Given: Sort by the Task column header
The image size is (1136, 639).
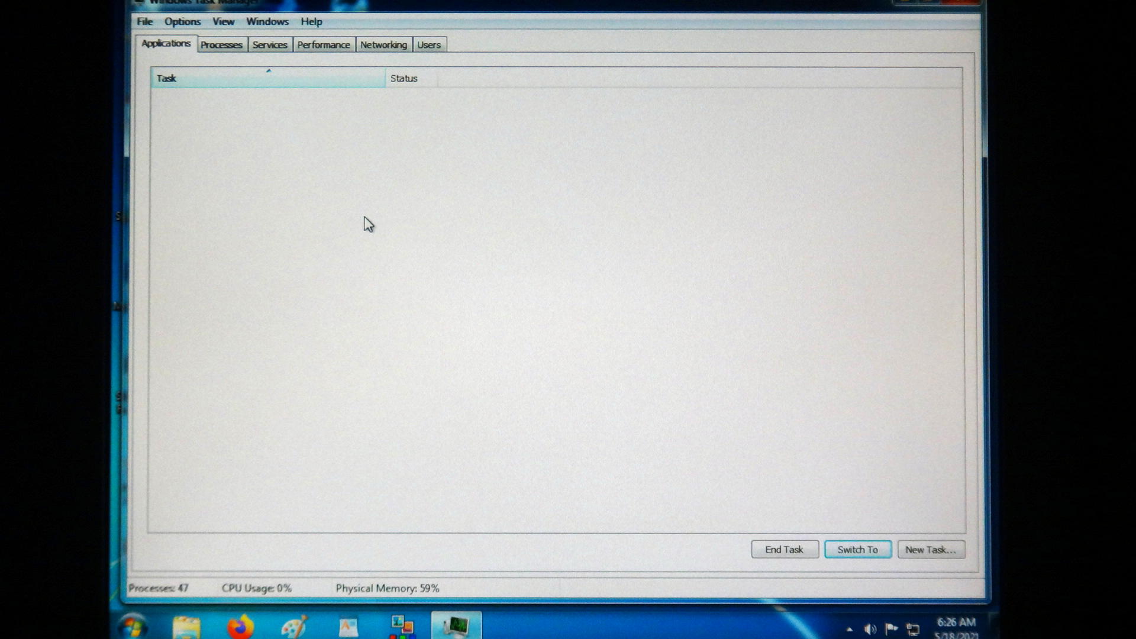Looking at the screenshot, I should point(268,78).
